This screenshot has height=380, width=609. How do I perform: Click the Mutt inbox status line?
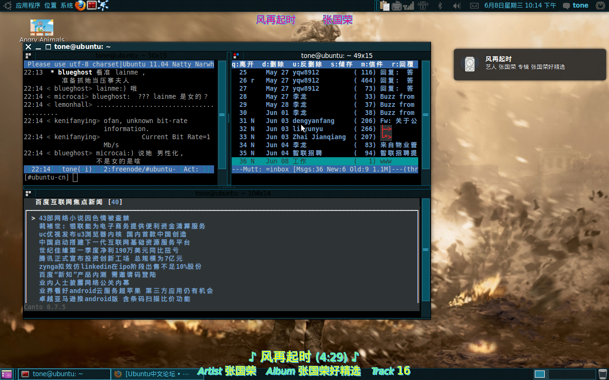click(325, 169)
